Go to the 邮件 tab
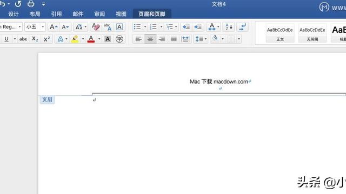 click(78, 14)
